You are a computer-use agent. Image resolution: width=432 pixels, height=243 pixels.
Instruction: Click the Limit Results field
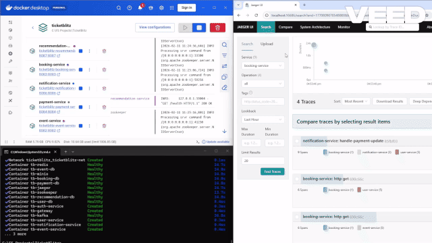pyautogui.click(x=263, y=161)
